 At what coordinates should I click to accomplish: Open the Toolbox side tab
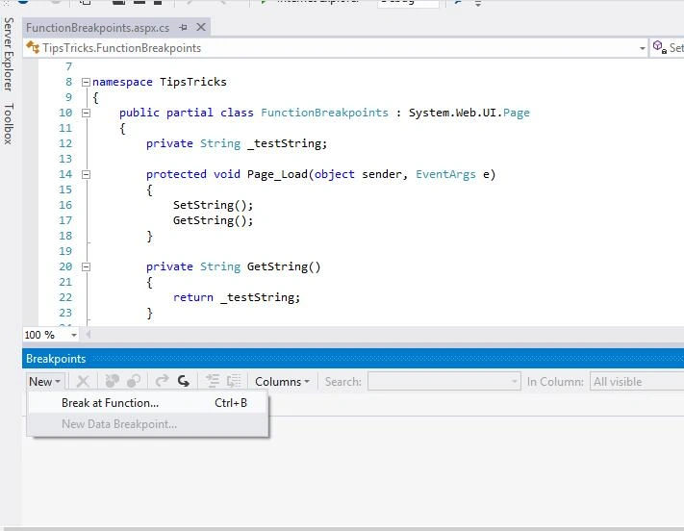[9, 124]
